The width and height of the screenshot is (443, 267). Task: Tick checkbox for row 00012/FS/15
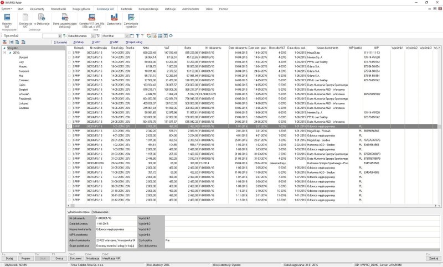tap(69, 53)
